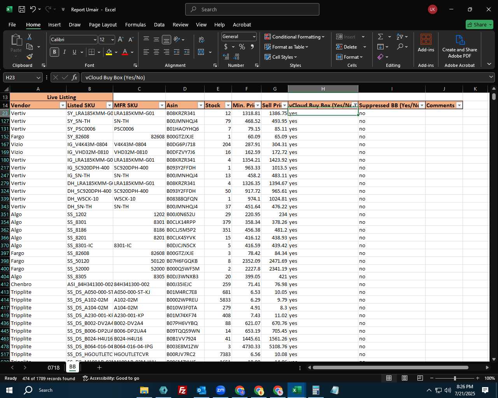
Task: Click the Save icon in title bar
Action: coord(22,9)
